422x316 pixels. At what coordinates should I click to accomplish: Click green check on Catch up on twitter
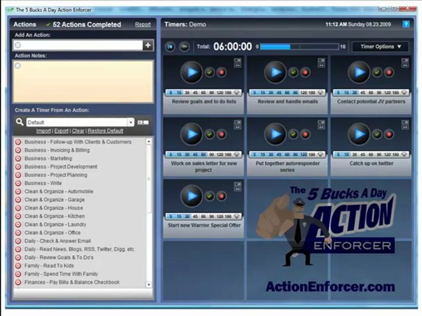point(377,134)
